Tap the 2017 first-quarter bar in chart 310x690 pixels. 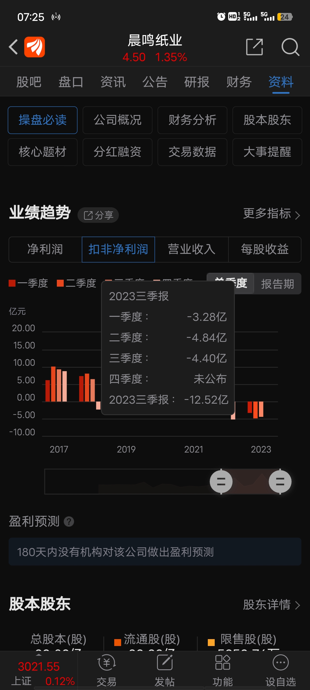pos(48,391)
